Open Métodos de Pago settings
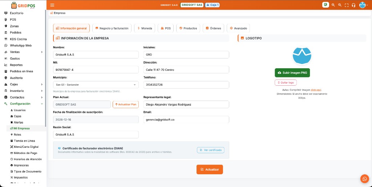 pos(26,153)
